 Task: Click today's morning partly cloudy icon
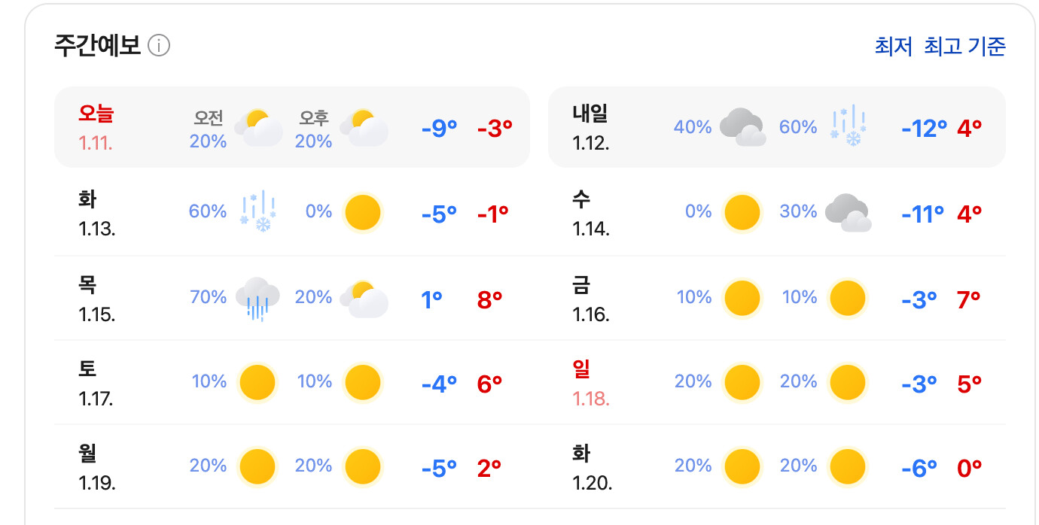click(258, 128)
